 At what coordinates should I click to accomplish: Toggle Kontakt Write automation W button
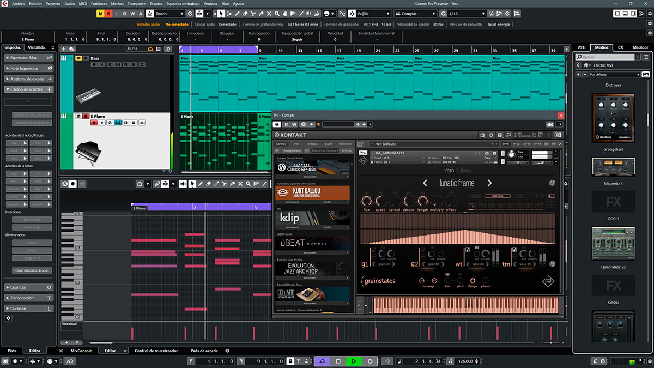pyautogui.click(x=295, y=124)
